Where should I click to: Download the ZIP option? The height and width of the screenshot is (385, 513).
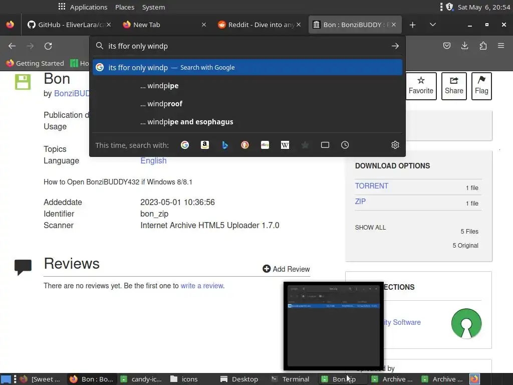tap(360, 202)
